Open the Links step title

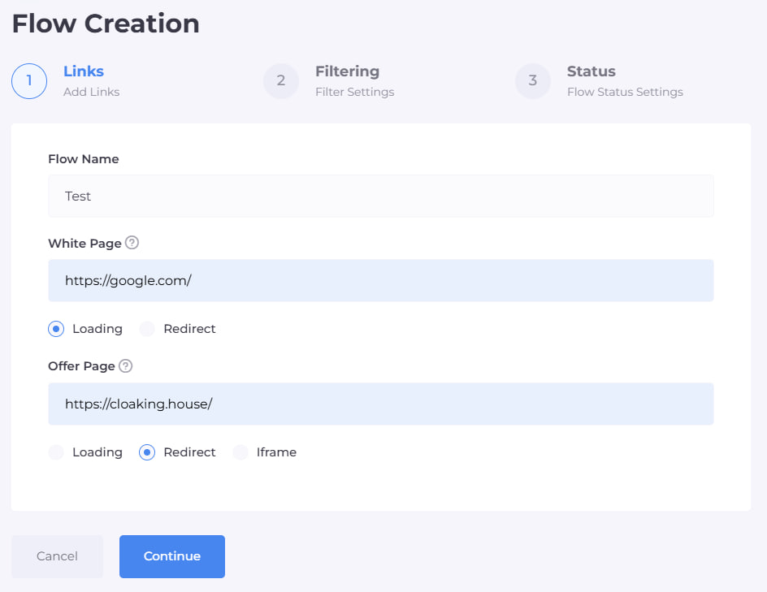click(84, 71)
